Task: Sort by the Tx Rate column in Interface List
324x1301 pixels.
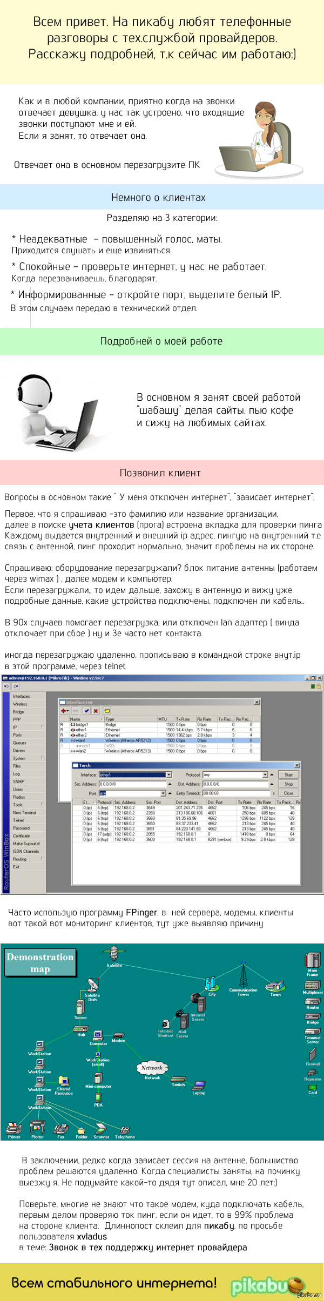Action: tap(185, 719)
